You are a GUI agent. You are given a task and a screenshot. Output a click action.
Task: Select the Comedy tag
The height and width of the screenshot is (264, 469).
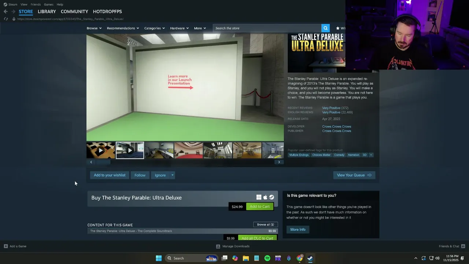tap(339, 155)
